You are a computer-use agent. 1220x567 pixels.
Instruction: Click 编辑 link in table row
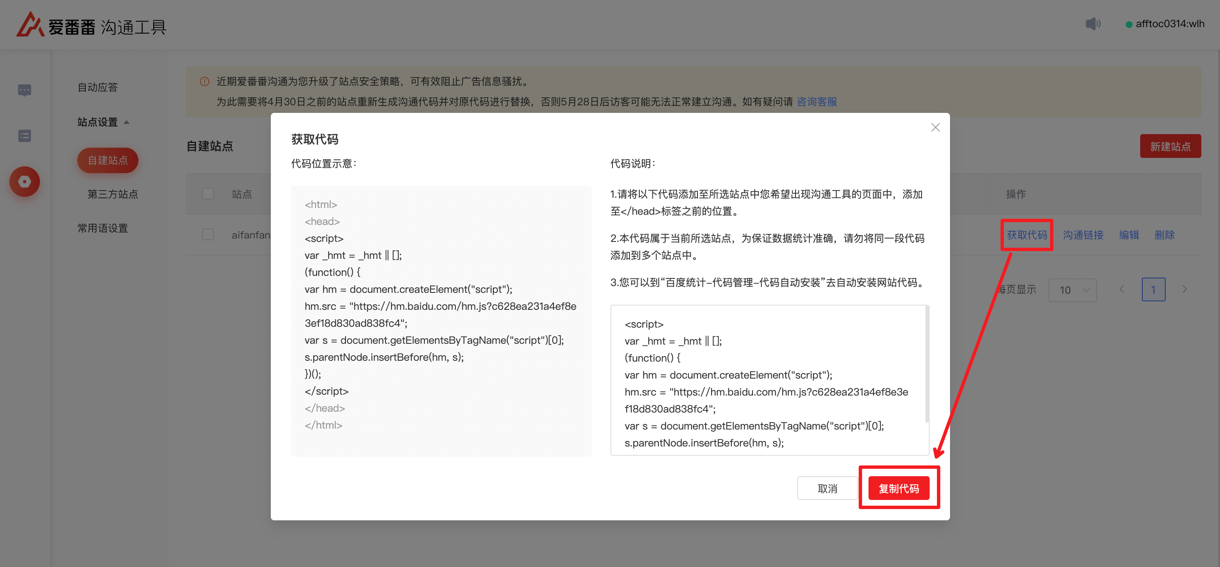(1129, 235)
